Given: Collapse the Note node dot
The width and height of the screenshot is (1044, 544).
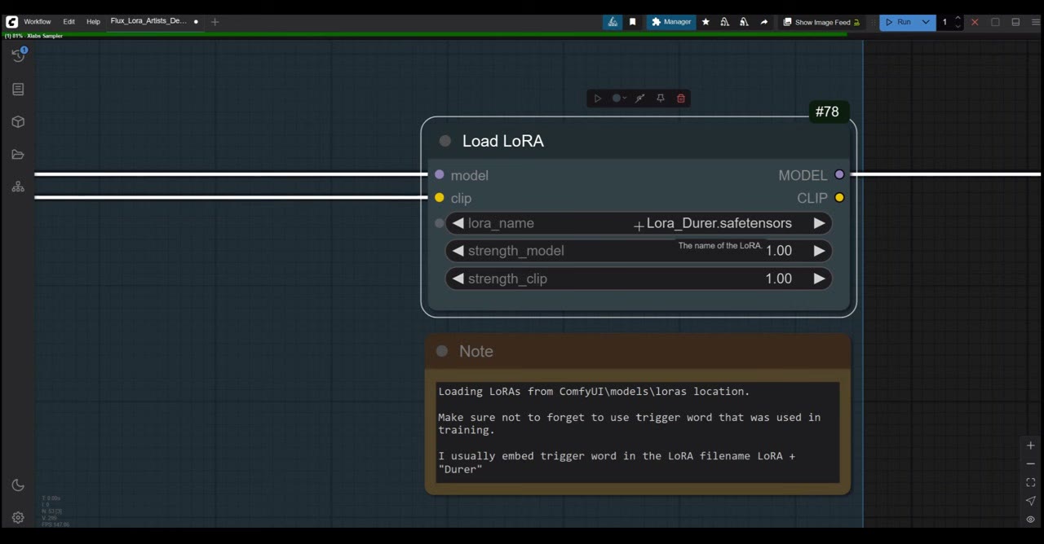Looking at the screenshot, I should (442, 351).
